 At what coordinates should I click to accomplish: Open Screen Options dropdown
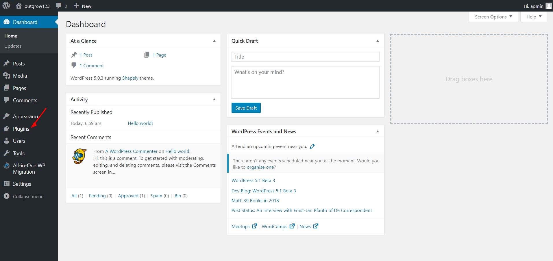click(x=493, y=17)
